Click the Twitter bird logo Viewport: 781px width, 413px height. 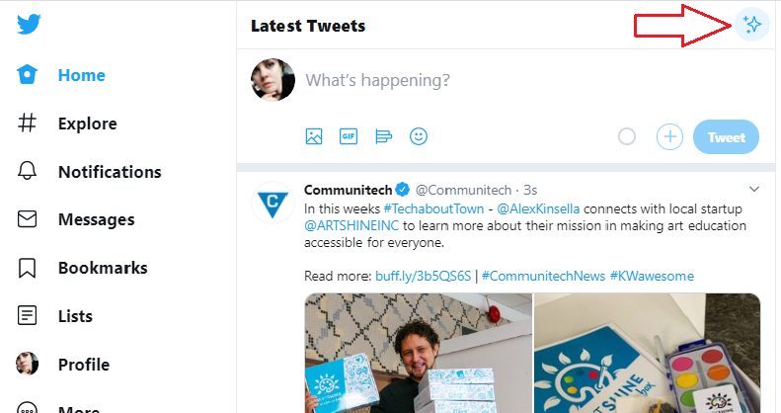tap(28, 26)
